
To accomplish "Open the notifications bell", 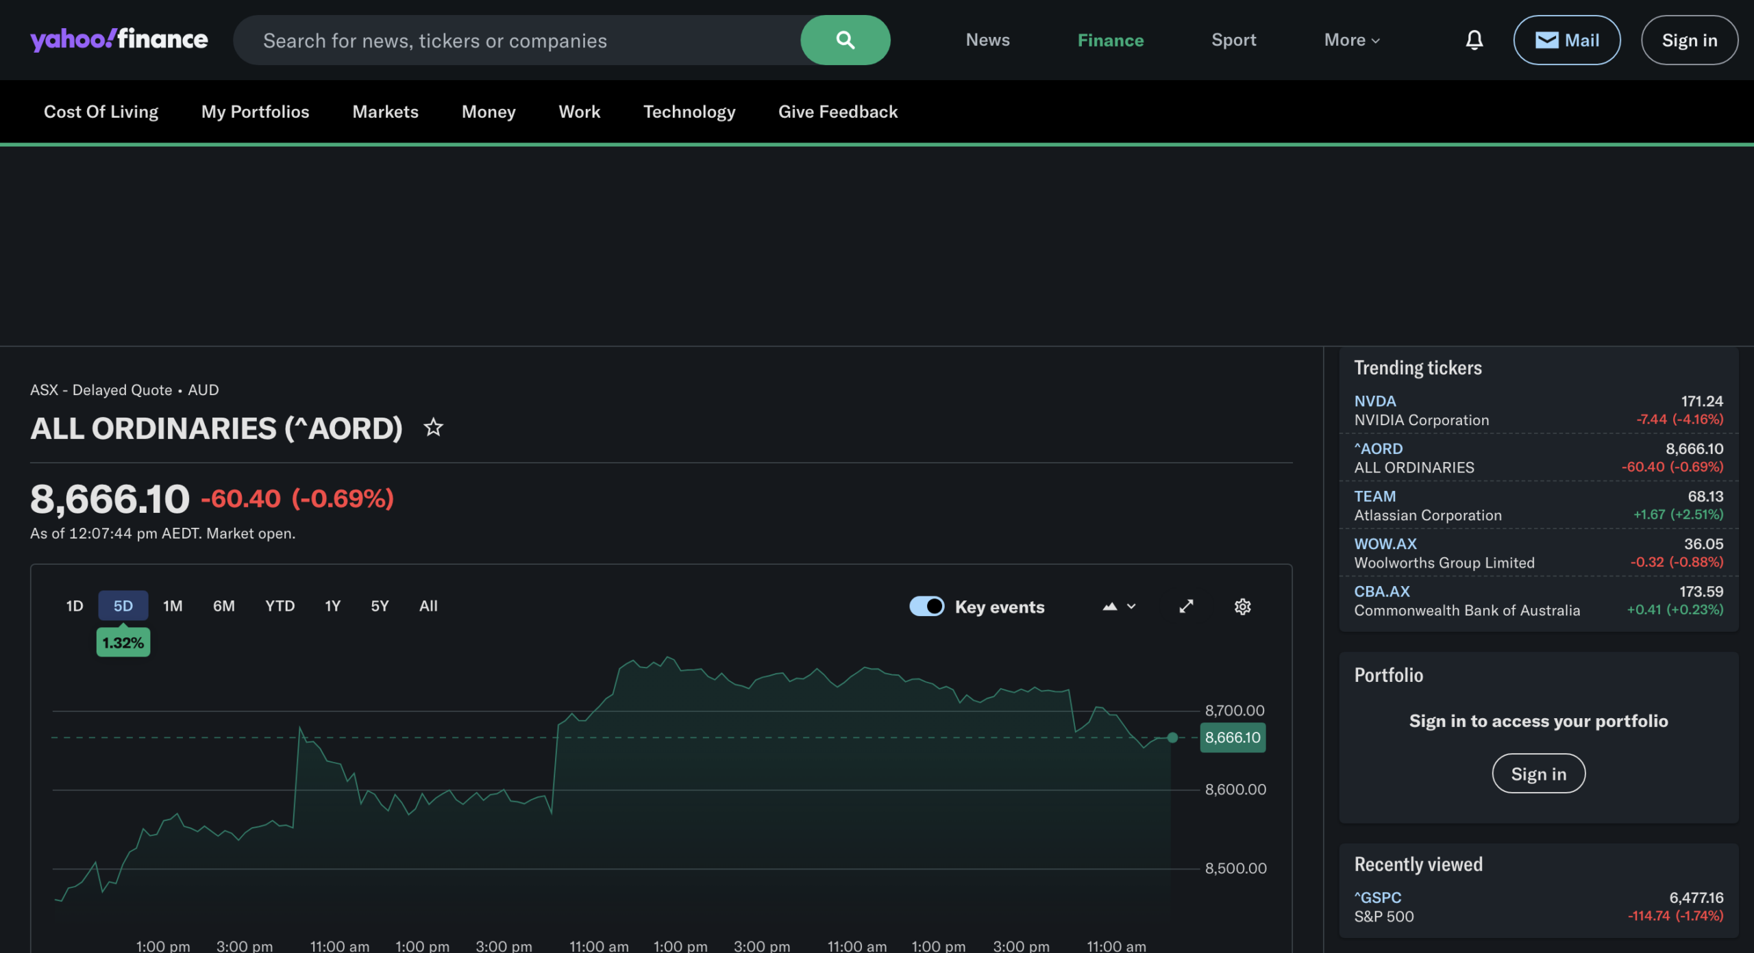I will (x=1474, y=40).
